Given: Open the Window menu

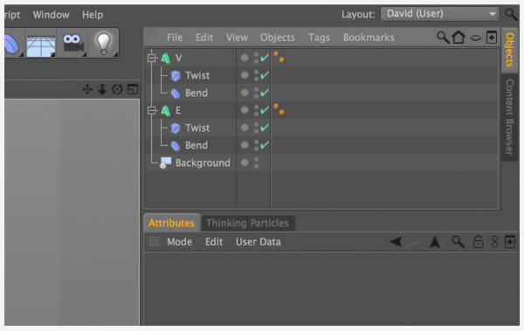Looking at the screenshot, I should 51,15.
